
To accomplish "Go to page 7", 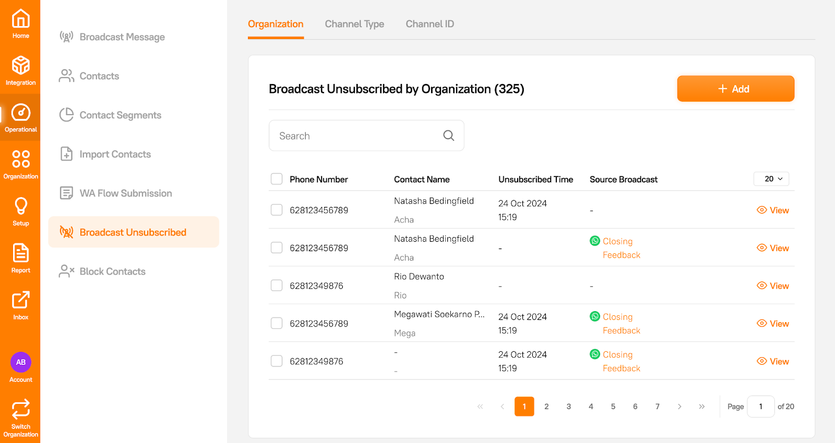I will (658, 407).
